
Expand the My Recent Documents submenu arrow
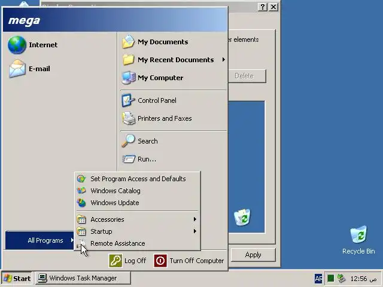[223, 60]
